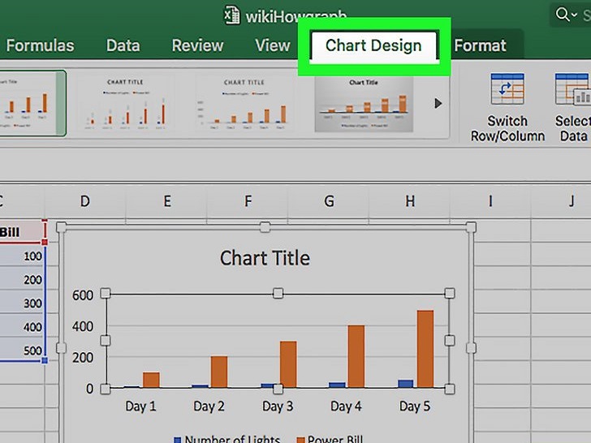The width and height of the screenshot is (591, 443).
Task: Select the Day 1 orange Power Bill bar
Action: coord(151,380)
